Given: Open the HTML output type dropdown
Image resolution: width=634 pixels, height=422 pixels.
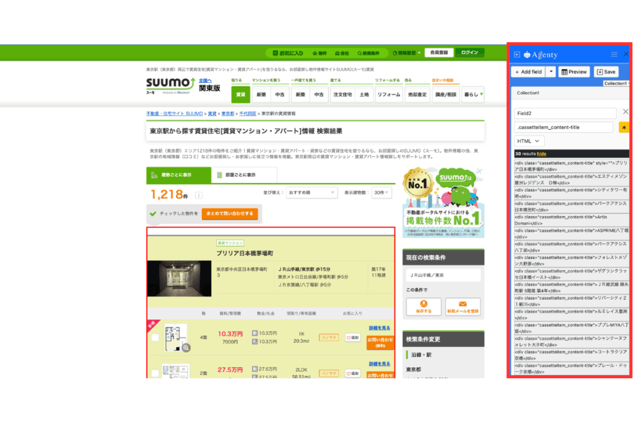Looking at the screenshot, I should (529, 141).
